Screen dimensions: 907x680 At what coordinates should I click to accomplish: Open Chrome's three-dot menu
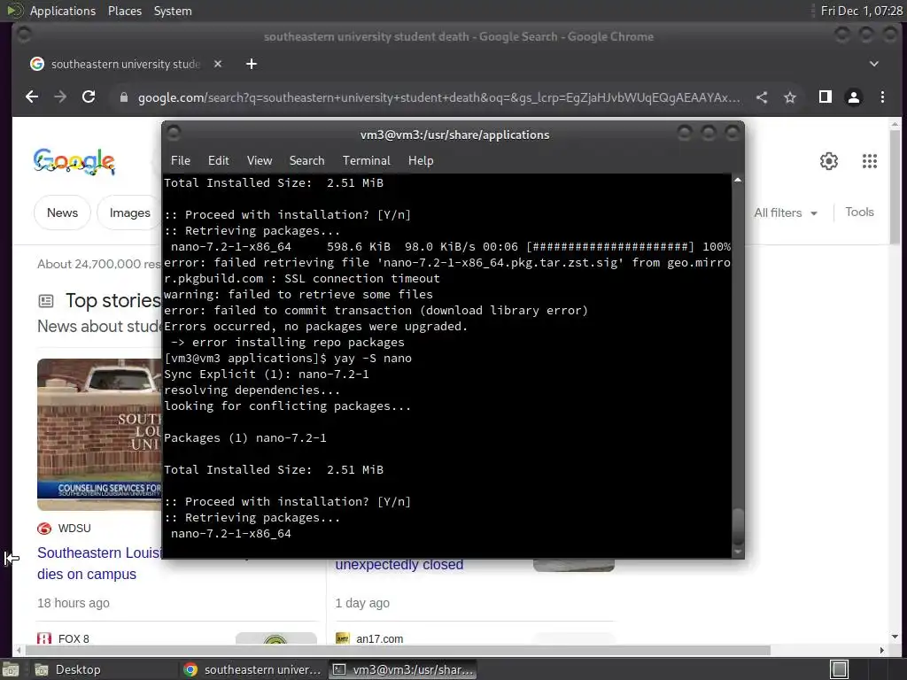[x=882, y=97]
